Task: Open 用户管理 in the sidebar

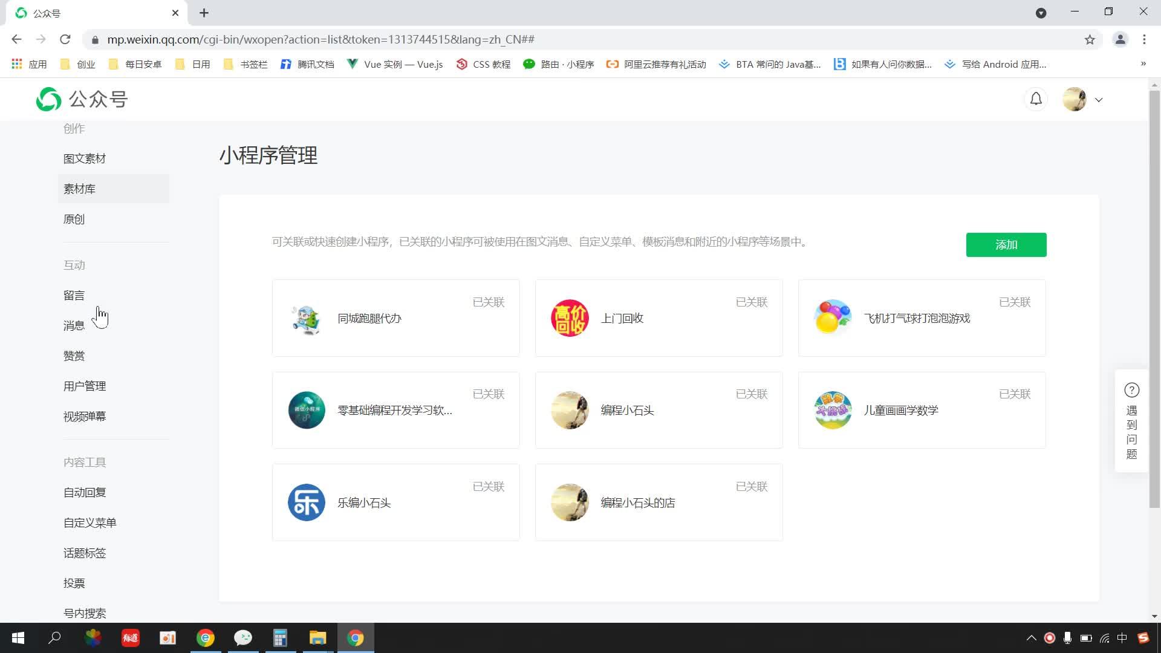Action: click(85, 386)
